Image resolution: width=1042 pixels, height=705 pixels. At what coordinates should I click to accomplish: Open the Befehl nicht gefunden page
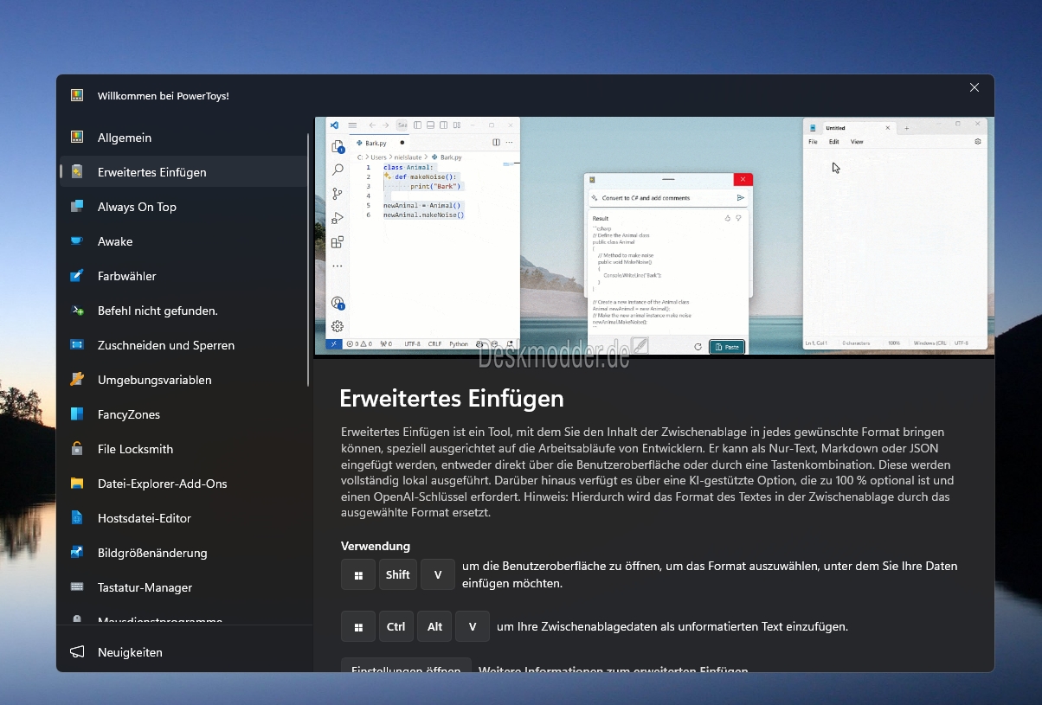click(183, 311)
